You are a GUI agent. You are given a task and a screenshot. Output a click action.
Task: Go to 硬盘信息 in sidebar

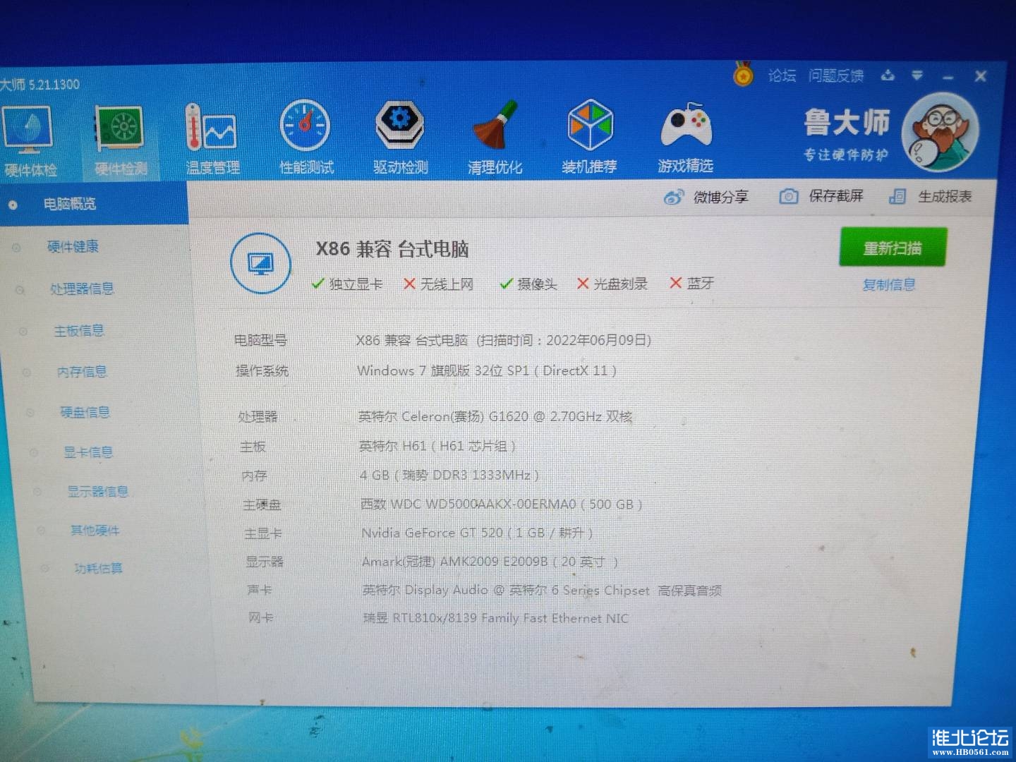85,411
